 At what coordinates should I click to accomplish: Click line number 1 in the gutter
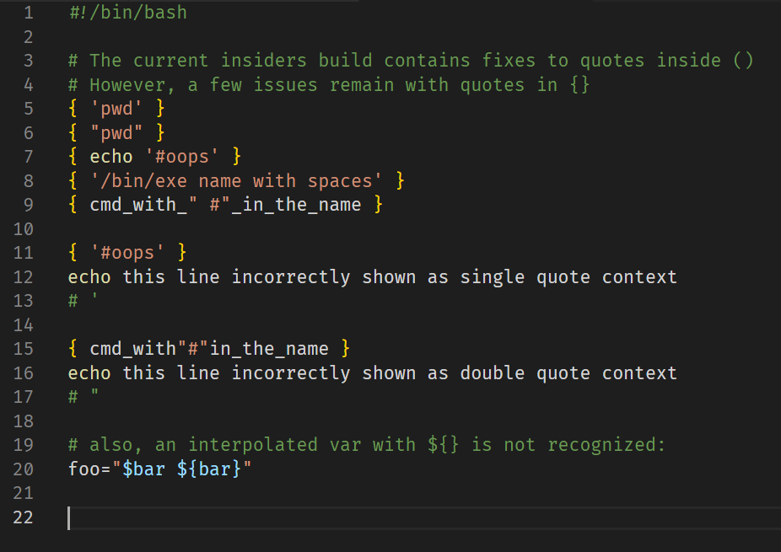point(28,12)
